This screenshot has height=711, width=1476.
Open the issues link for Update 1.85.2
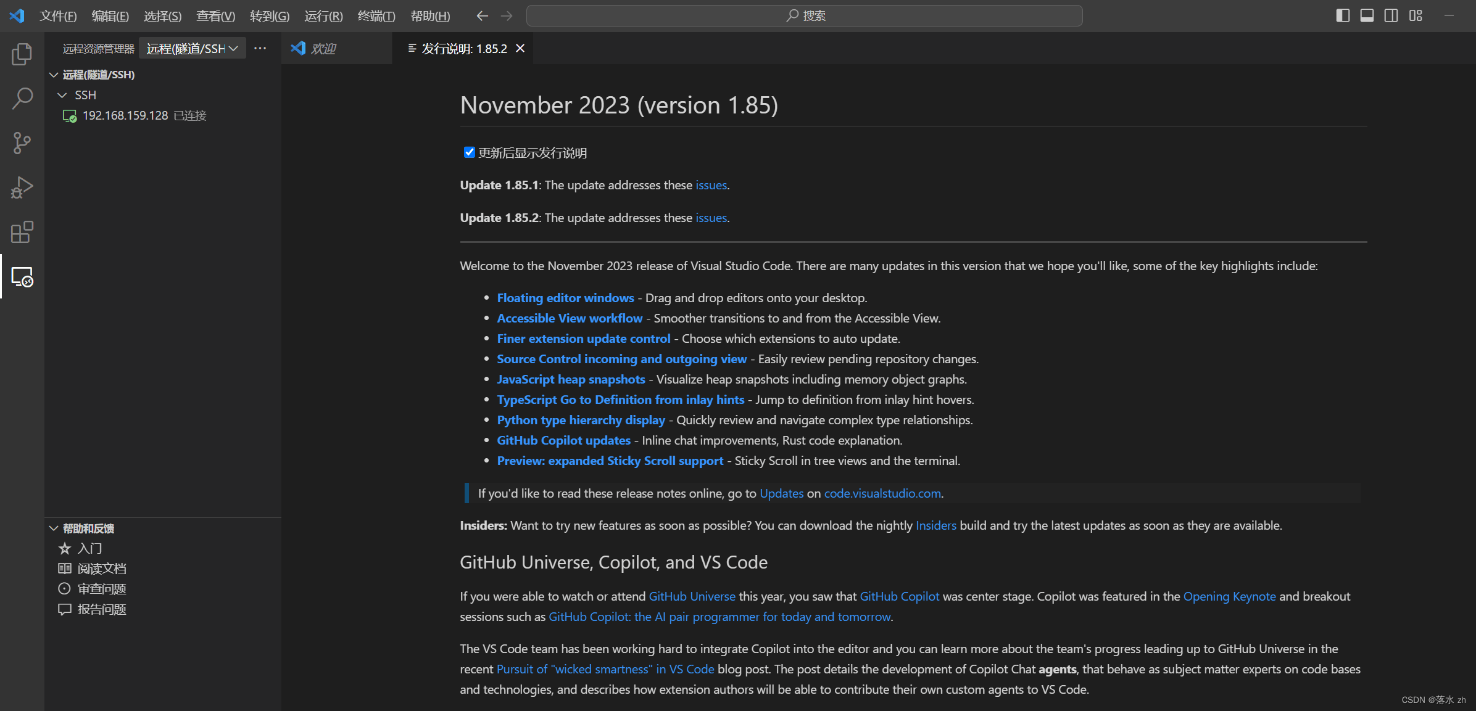click(711, 218)
